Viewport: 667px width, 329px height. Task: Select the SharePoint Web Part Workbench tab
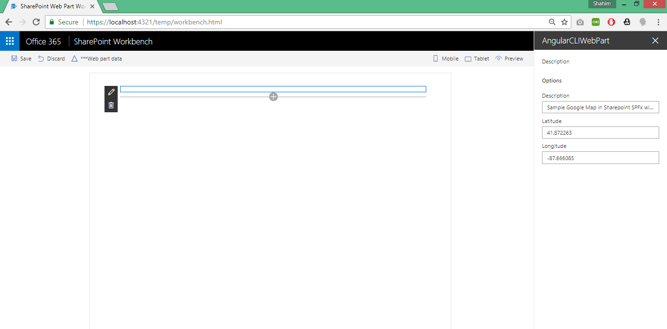point(53,6)
